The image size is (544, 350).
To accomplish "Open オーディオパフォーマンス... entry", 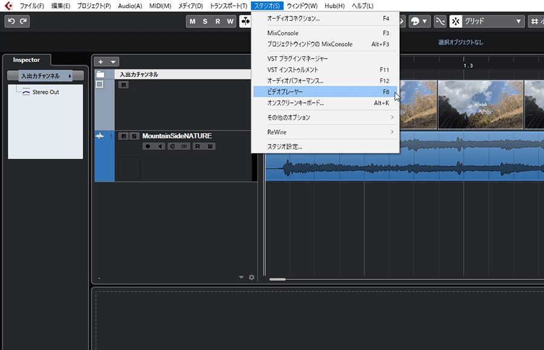I will 325,81.
